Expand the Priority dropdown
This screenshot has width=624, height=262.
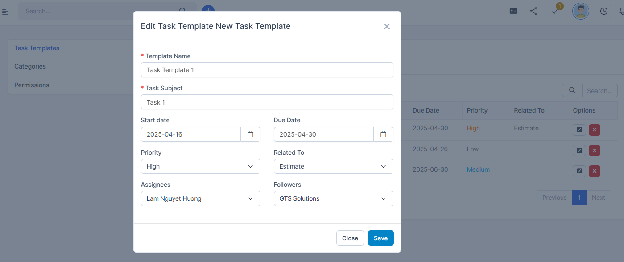200,166
